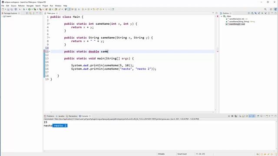Click the error marker on line 11
The image size is (278, 156).
44,51
